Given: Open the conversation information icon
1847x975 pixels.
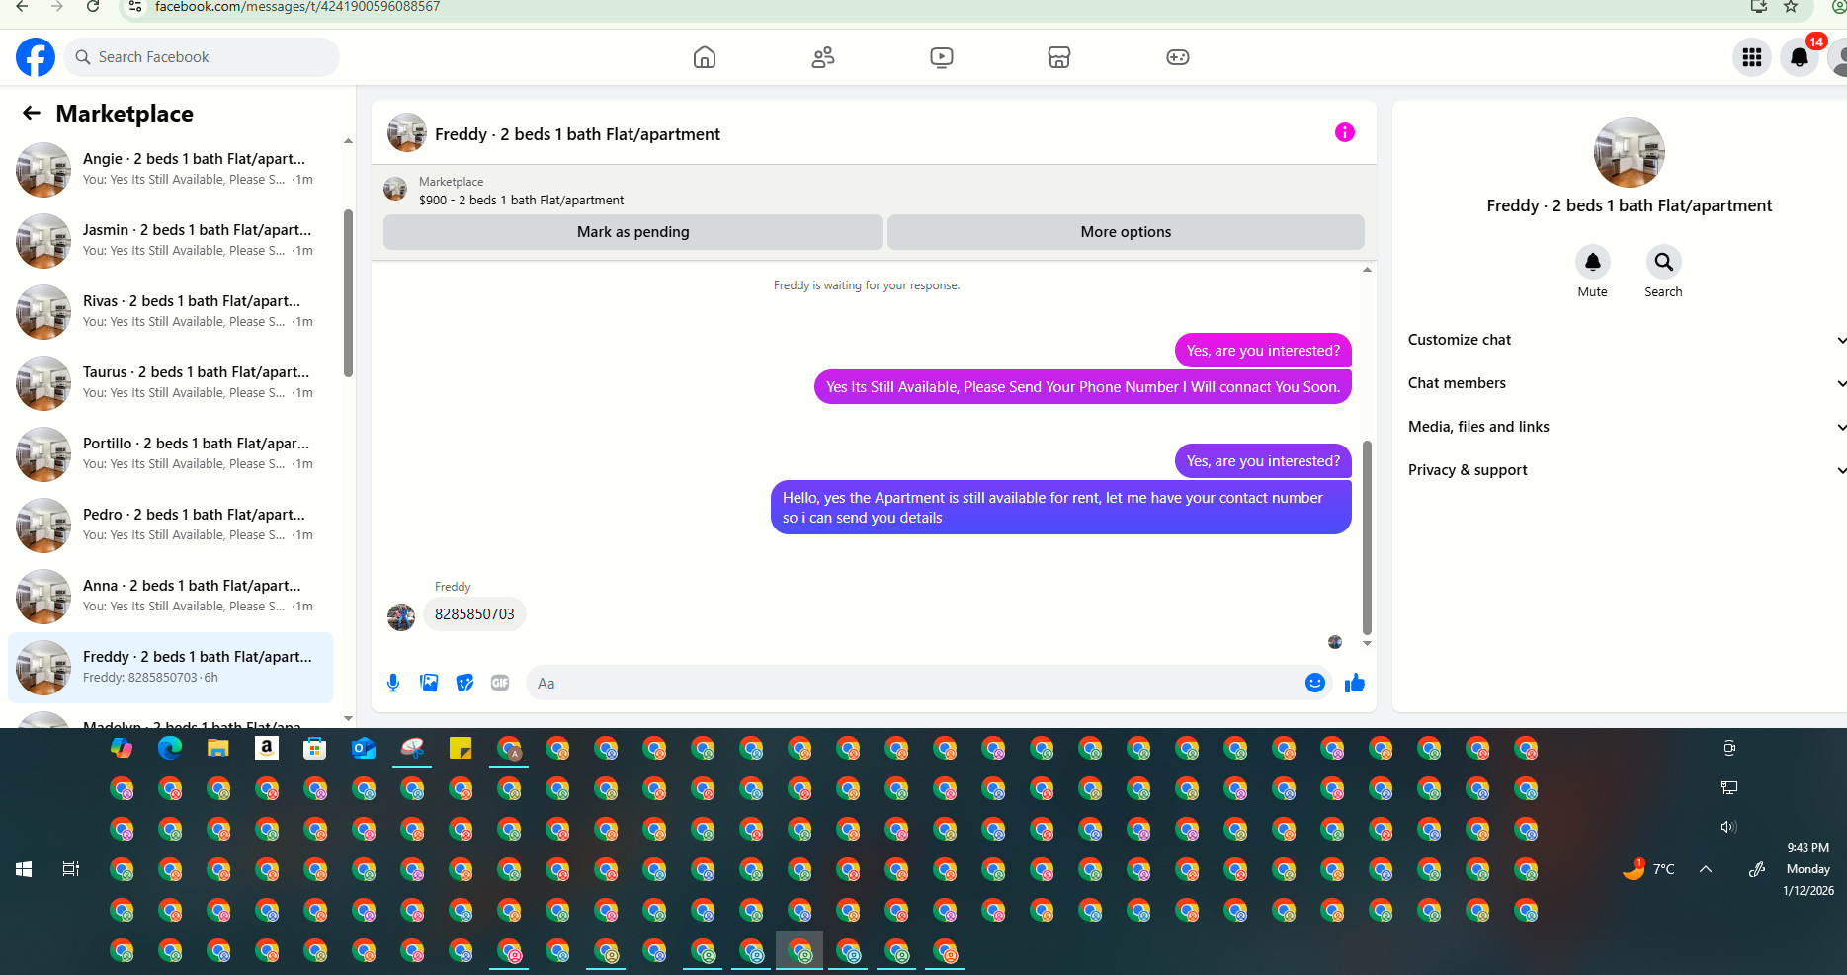Looking at the screenshot, I should [x=1344, y=132].
